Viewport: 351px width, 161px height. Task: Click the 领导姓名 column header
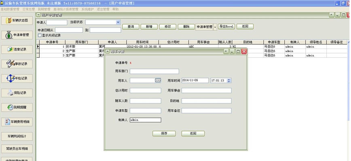pyautogui.click(x=316, y=42)
